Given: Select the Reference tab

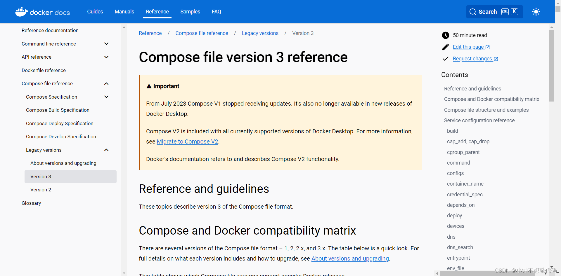Looking at the screenshot, I should (157, 12).
